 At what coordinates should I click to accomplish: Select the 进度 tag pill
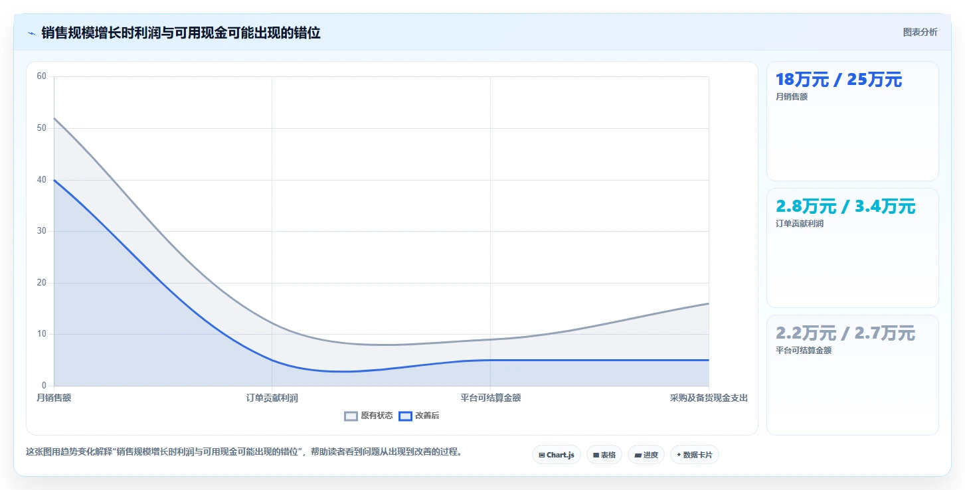click(x=646, y=455)
